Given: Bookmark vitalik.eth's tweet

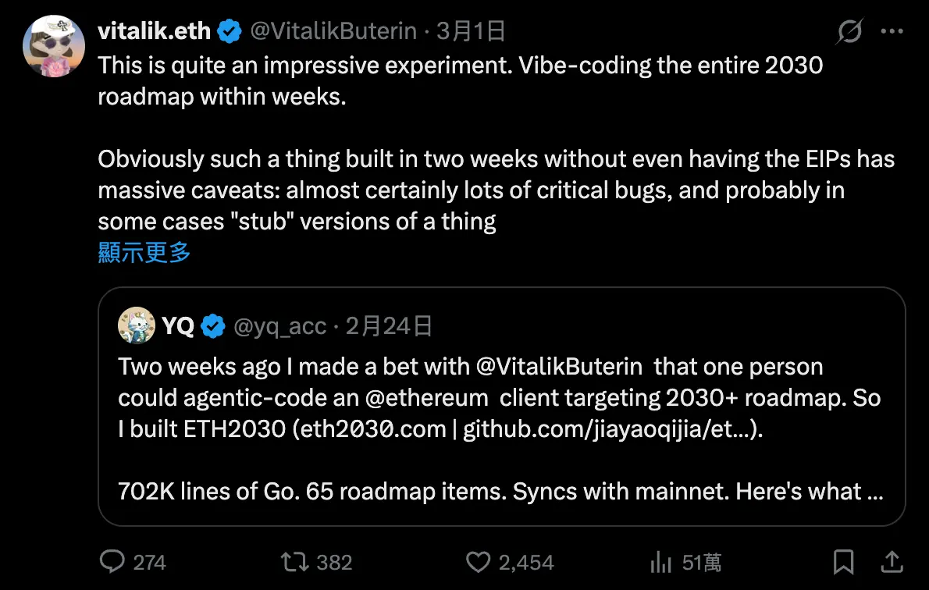Looking at the screenshot, I should 843,562.
